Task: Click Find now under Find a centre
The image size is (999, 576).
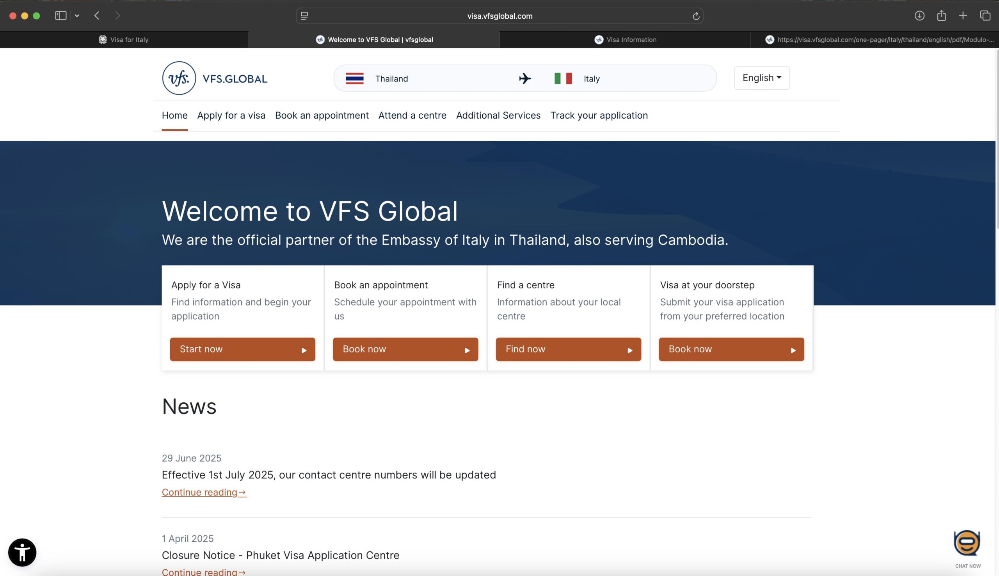Action: [567, 349]
